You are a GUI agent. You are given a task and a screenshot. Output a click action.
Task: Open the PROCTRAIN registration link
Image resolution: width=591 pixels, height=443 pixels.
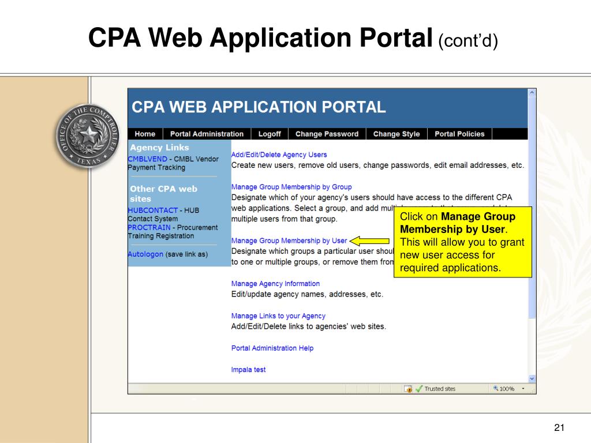click(x=149, y=227)
